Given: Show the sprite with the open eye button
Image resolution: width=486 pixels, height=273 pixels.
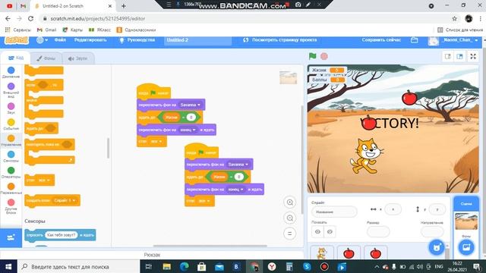Looking at the screenshot, I should [x=317, y=231].
